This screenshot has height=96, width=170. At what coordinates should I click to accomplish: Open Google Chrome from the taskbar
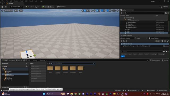(x=75, y=94)
